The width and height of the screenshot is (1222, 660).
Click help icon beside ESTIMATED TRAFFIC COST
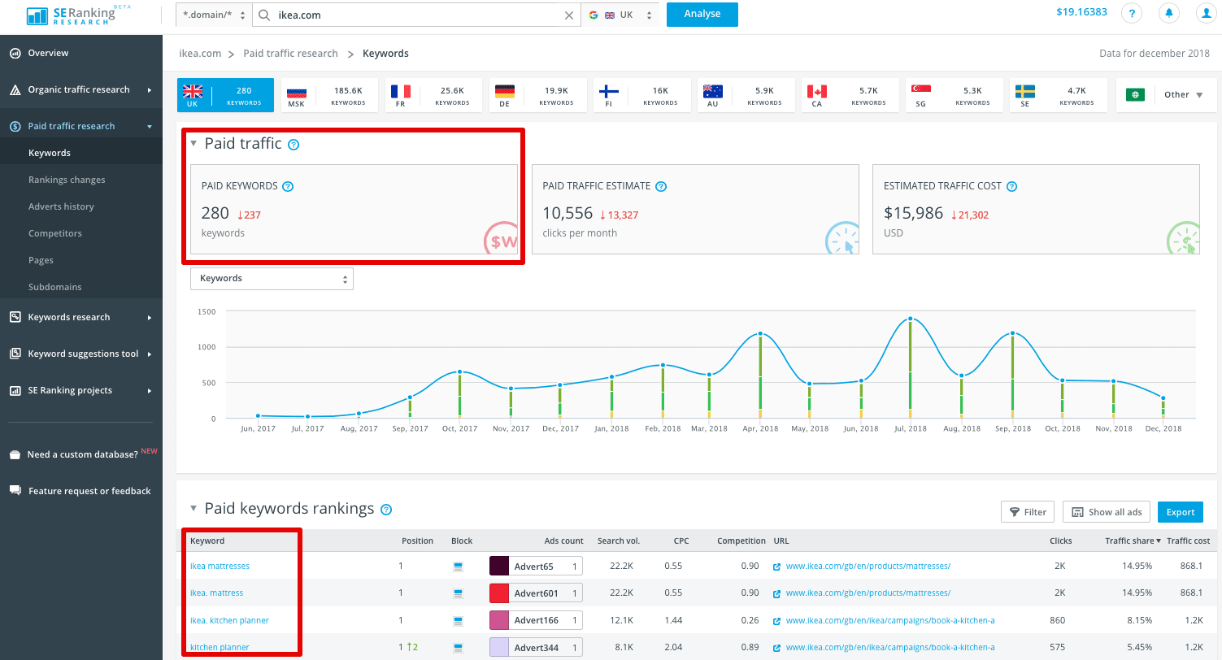point(1012,186)
